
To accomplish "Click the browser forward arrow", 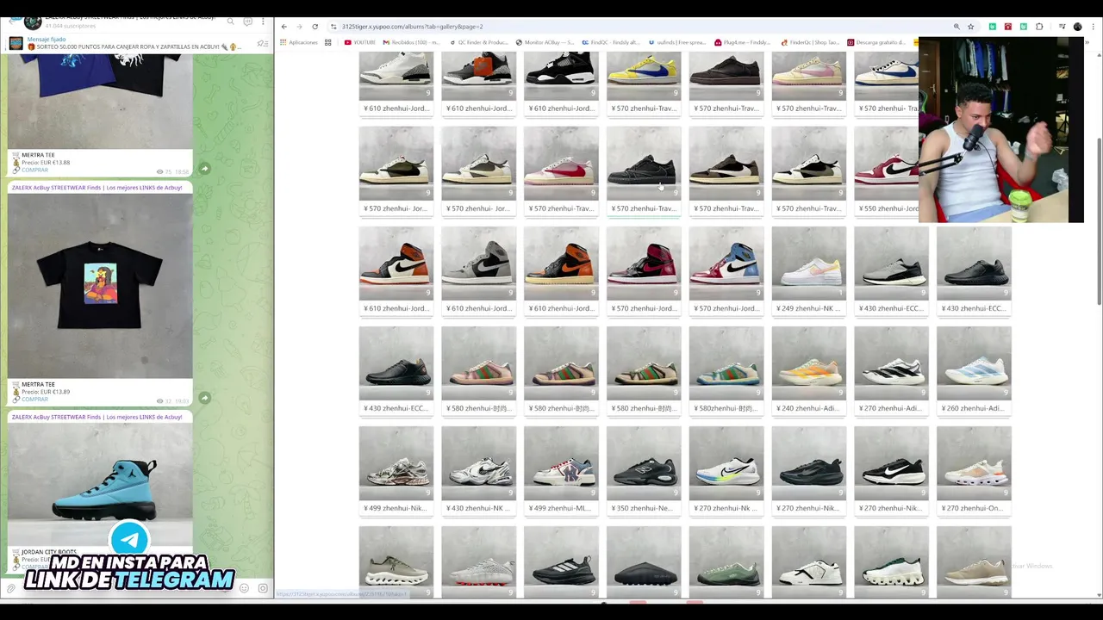I will tap(300, 27).
